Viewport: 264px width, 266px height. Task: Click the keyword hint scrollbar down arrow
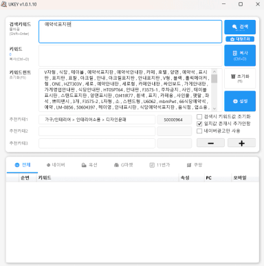click(x=214, y=109)
